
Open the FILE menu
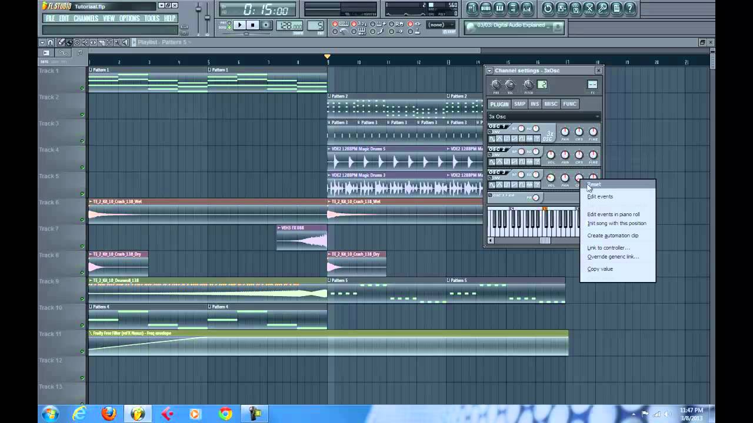point(51,18)
